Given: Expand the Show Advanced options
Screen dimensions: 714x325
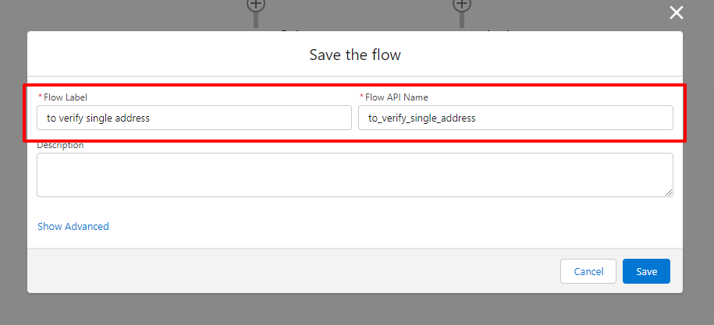Looking at the screenshot, I should click(73, 227).
